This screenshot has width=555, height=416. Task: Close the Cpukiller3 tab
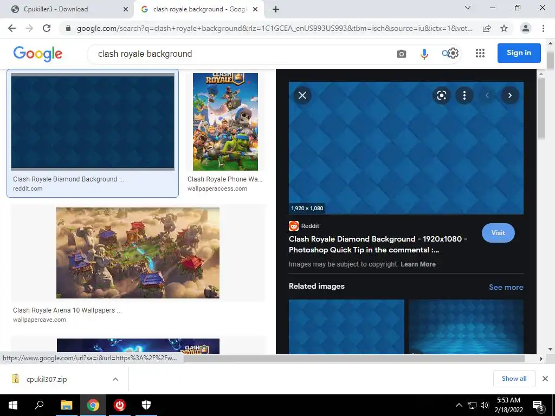(126, 10)
